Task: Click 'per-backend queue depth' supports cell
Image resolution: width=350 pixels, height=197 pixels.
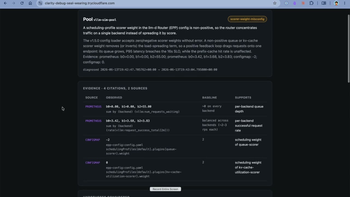Action: pyautogui.click(x=249, y=109)
